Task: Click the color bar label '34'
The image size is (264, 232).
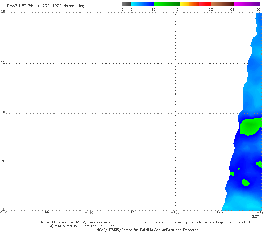Action: (x=179, y=10)
